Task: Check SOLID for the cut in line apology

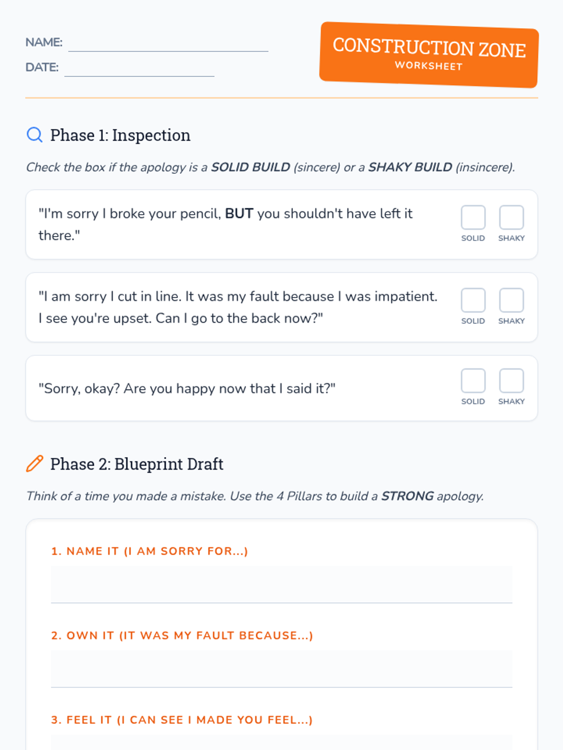Action: click(473, 300)
